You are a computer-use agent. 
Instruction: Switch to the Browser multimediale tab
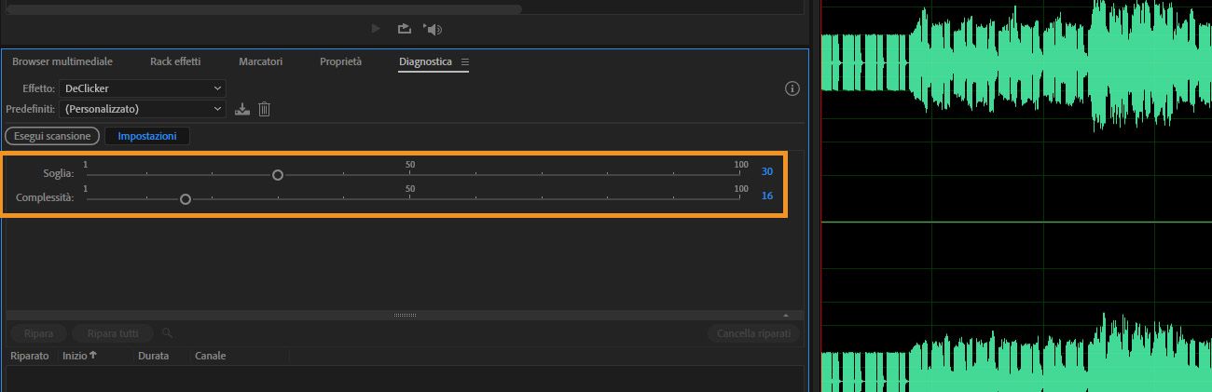pos(62,62)
